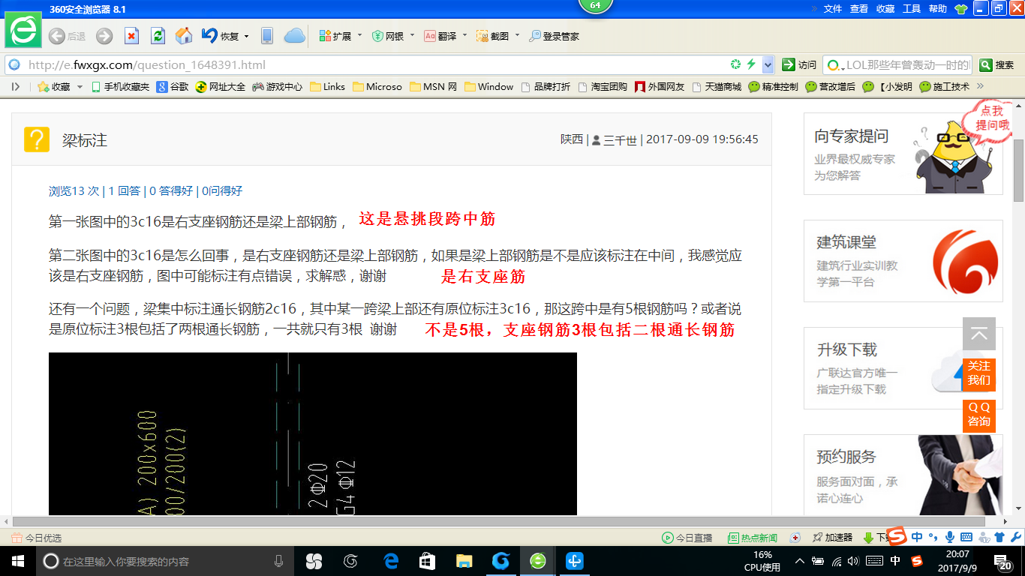Expand the address bar history dropdown
The height and width of the screenshot is (576, 1025).
pos(768,64)
